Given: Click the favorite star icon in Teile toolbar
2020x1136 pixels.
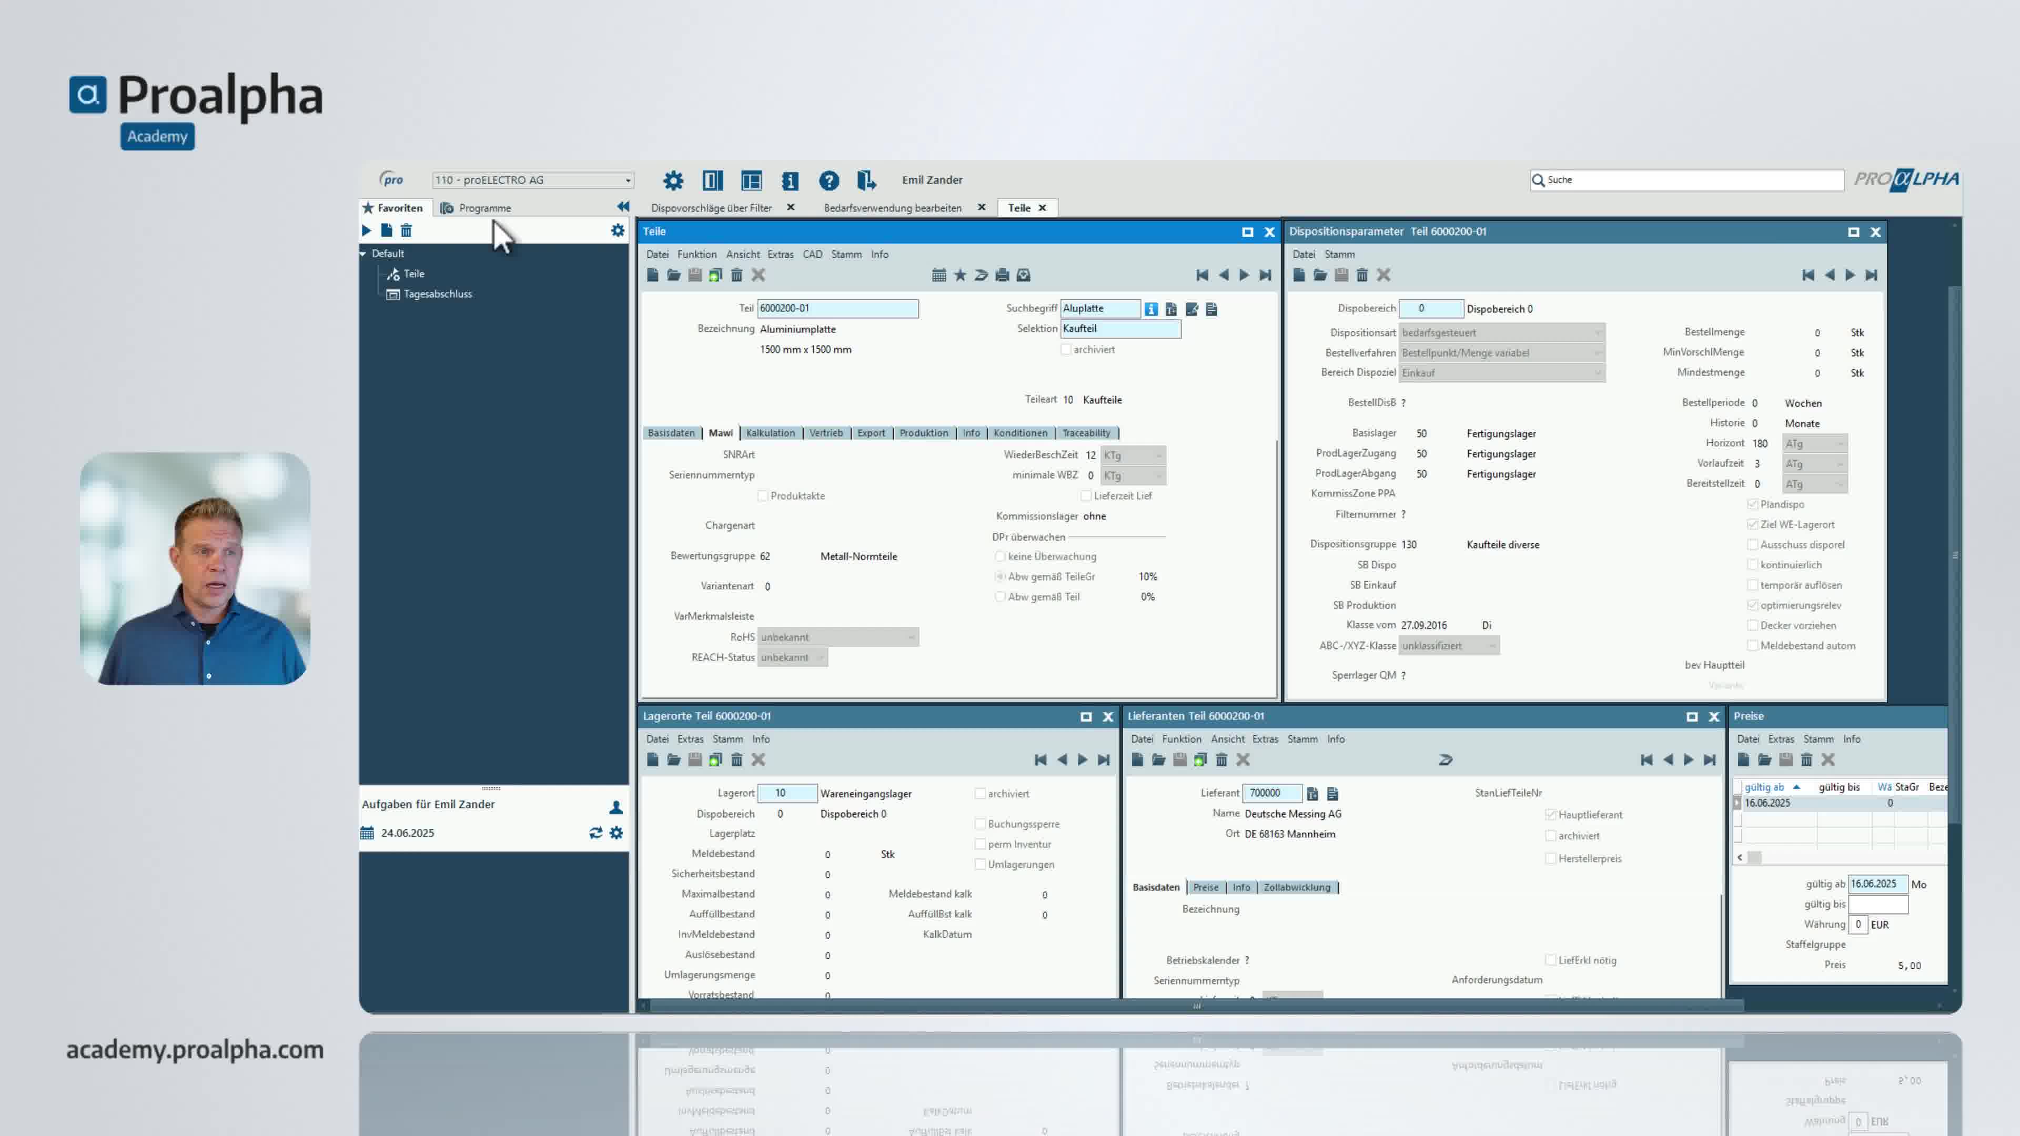Looking at the screenshot, I should 960,275.
